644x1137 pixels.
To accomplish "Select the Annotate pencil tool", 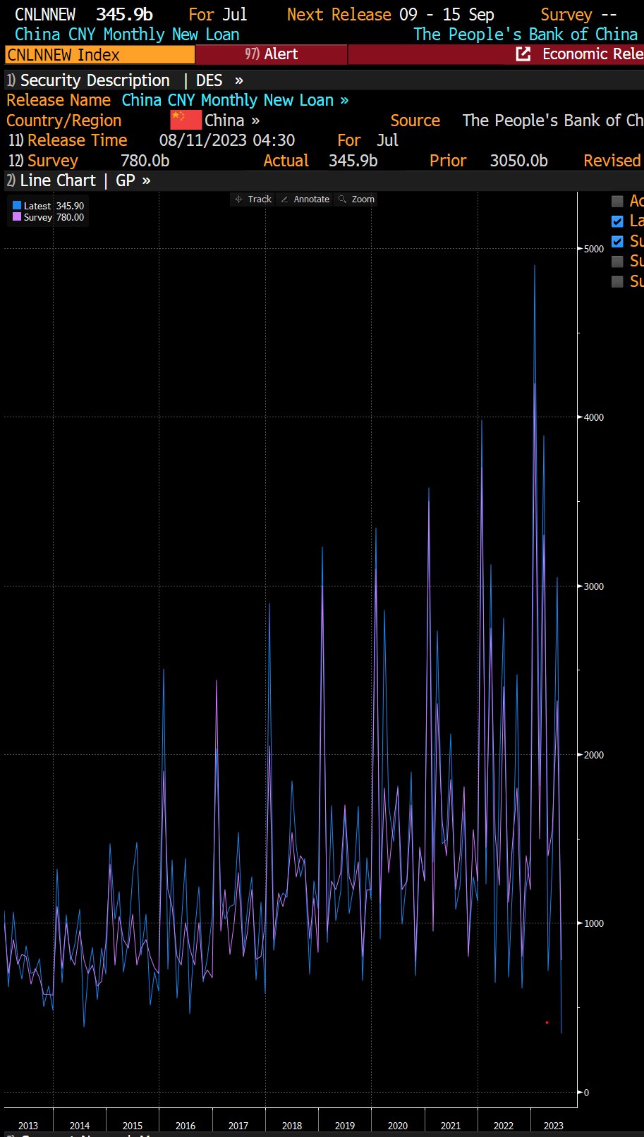I will click(x=305, y=199).
